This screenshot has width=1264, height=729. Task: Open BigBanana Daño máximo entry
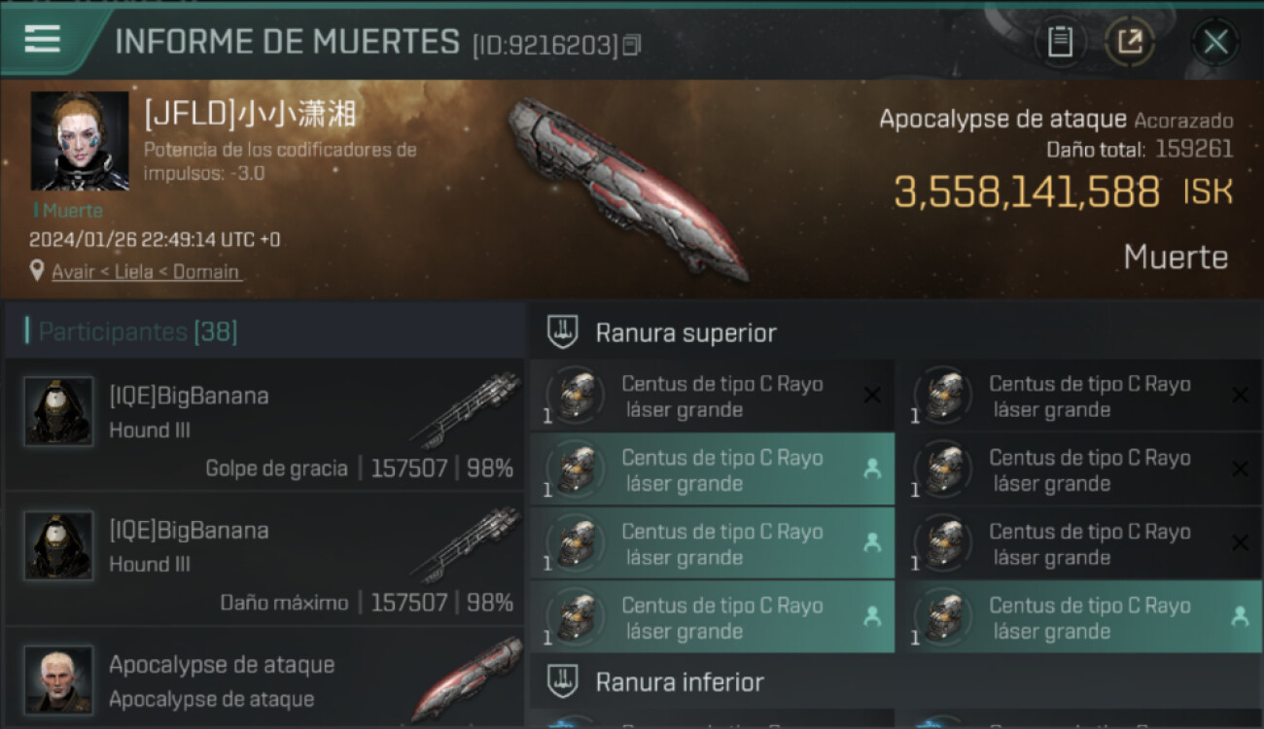point(264,558)
